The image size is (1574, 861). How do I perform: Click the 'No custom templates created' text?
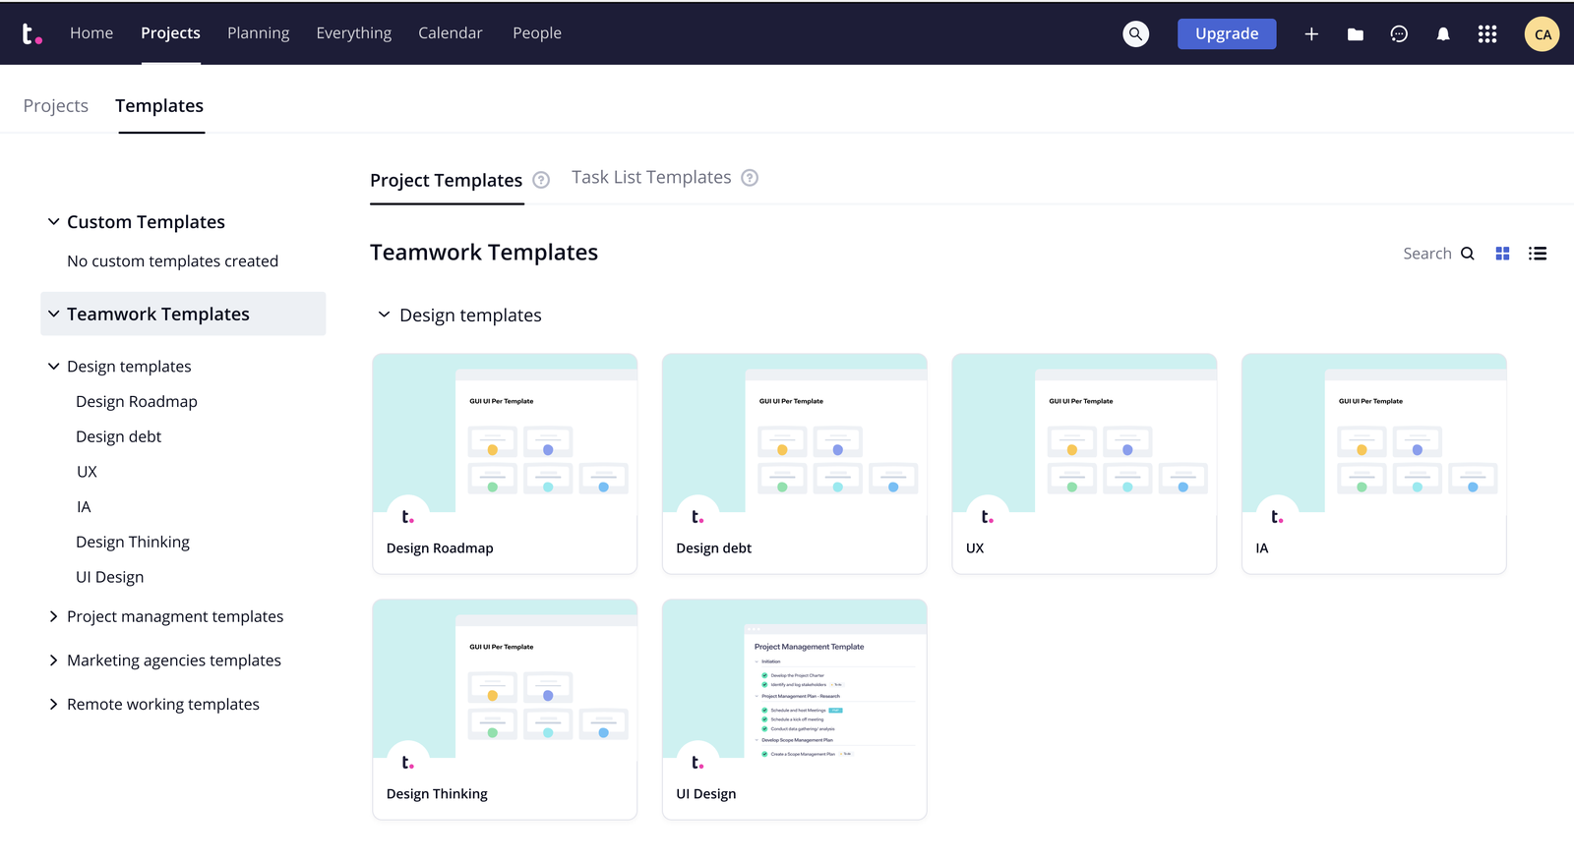point(173,261)
